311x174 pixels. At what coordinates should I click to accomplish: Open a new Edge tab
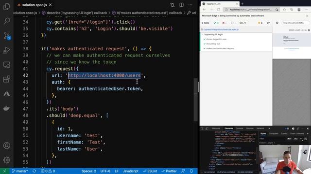pyautogui.click(x=242, y=4)
